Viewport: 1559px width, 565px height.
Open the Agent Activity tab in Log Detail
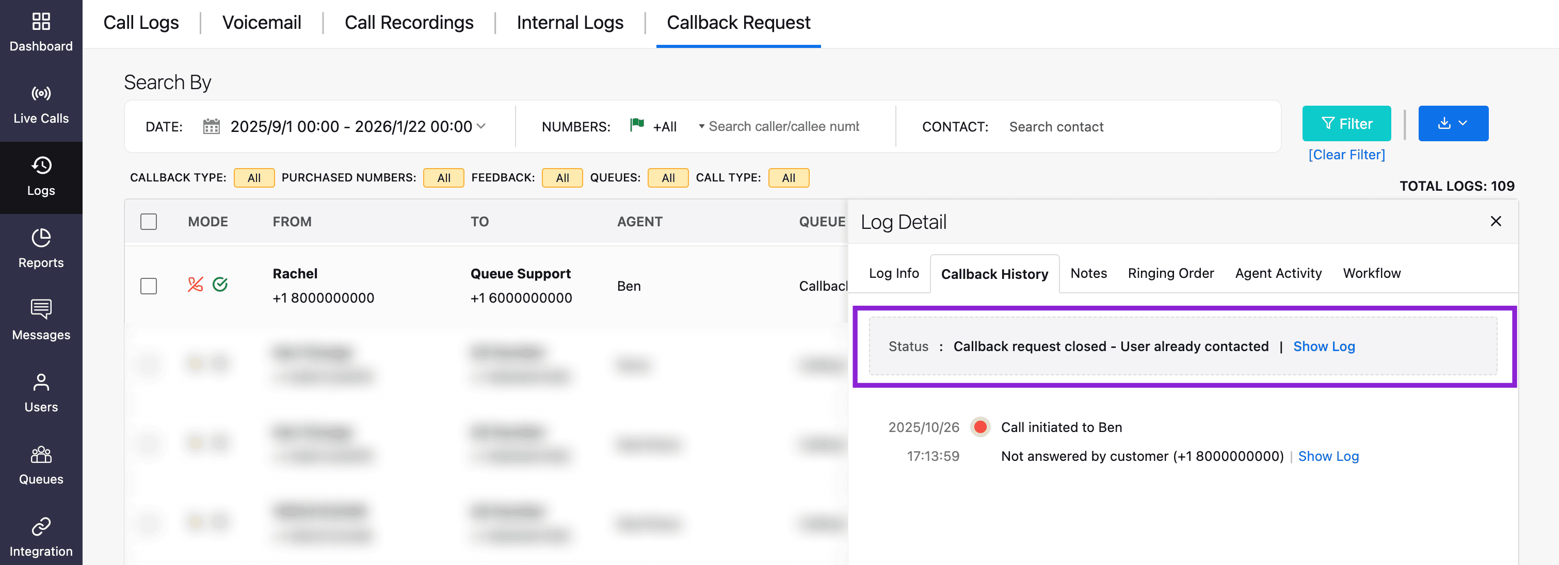tap(1278, 273)
